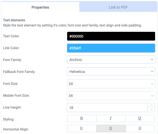158x134 pixels.
Task: Click the Mobile Font Size chevron
Action: click(152, 96)
